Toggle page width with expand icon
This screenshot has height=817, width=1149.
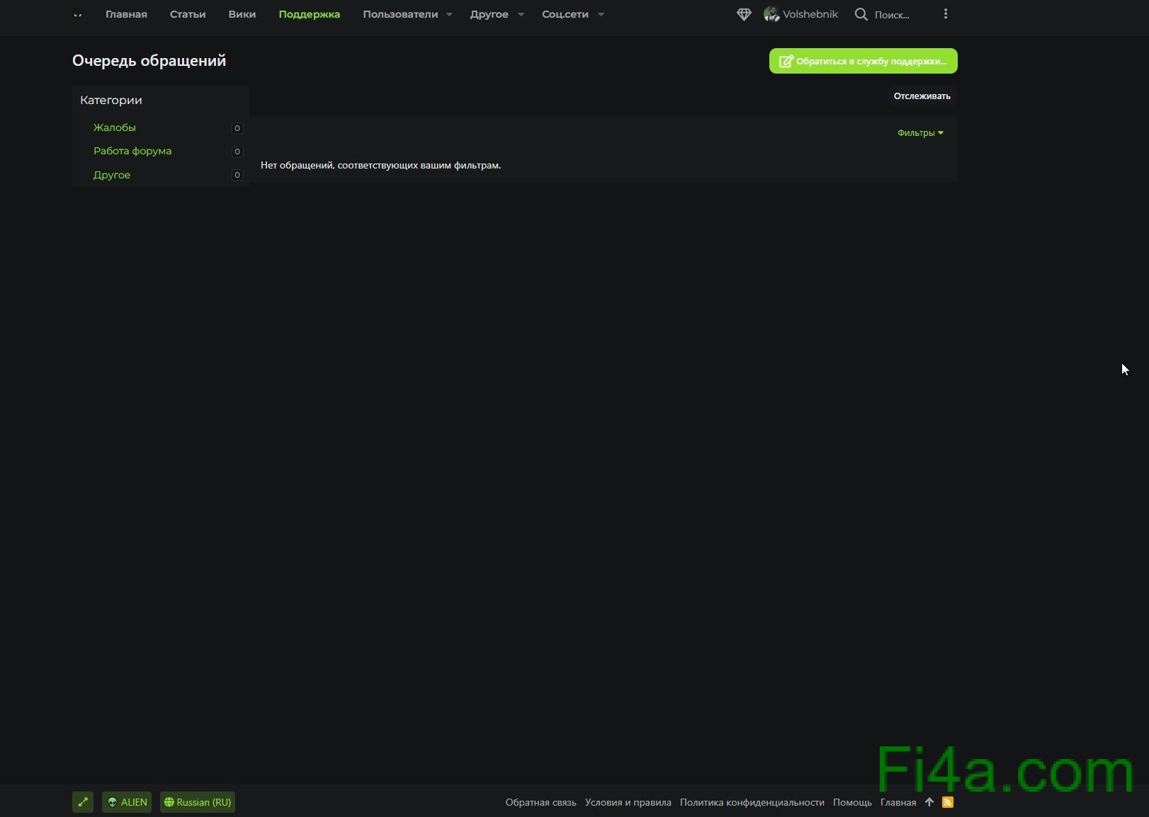click(x=83, y=802)
